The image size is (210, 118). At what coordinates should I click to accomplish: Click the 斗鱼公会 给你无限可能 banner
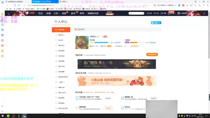(117, 81)
